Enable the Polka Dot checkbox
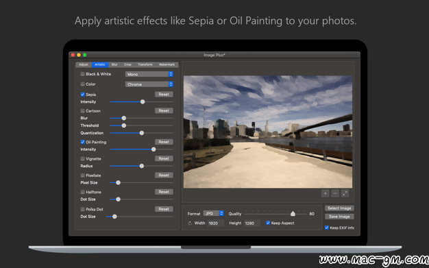Image resolution: width=429 pixels, height=268 pixels. point(83,209)
